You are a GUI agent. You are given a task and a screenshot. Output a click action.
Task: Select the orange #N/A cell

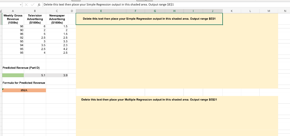tap(24, 90)
